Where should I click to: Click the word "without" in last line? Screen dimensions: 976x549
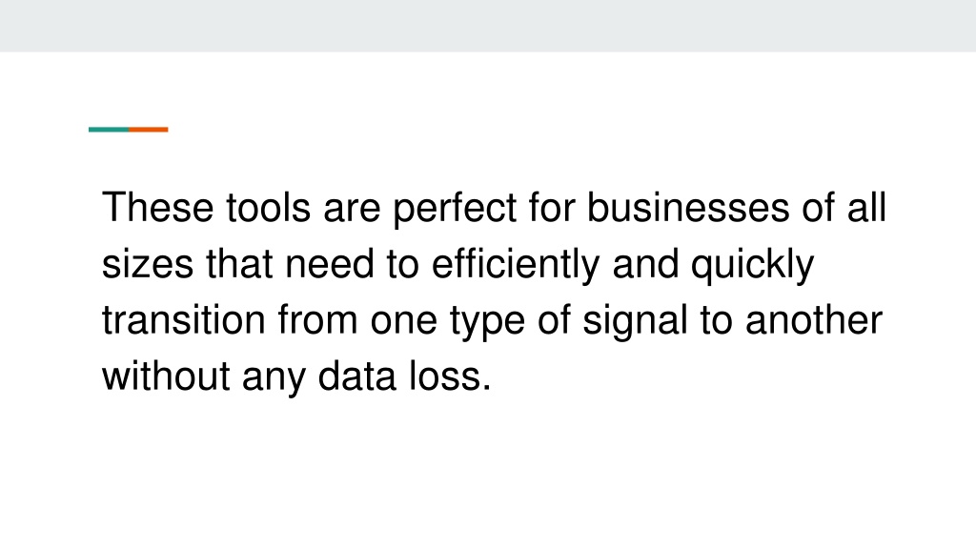coord(166,376)
